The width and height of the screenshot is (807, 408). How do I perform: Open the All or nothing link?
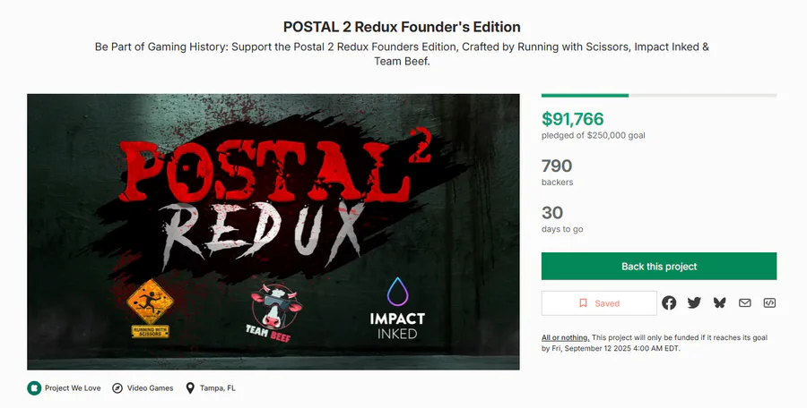coord(565,337)
